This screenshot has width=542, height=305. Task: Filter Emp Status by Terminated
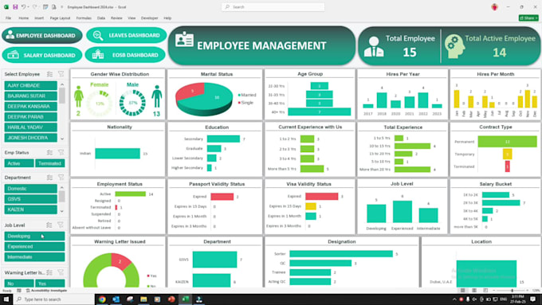coord(49,163)
